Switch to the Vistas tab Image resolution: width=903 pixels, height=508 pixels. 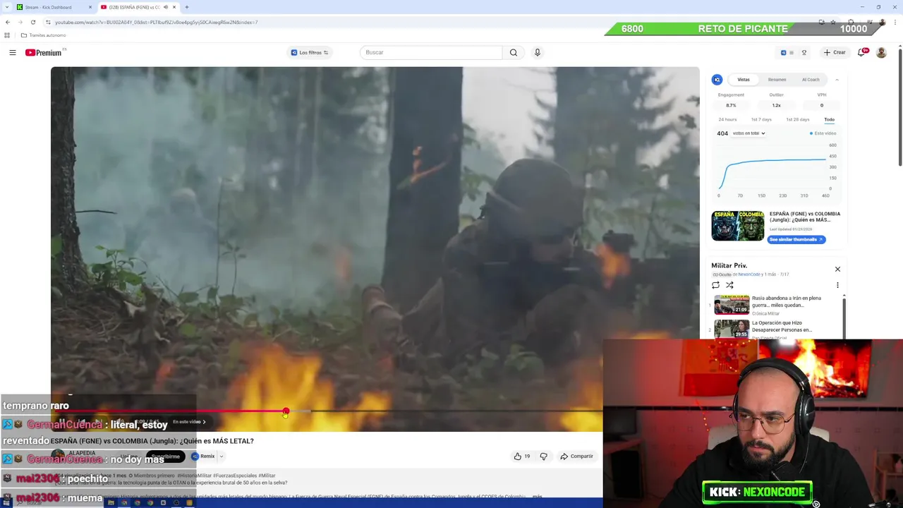click(744, 80)
